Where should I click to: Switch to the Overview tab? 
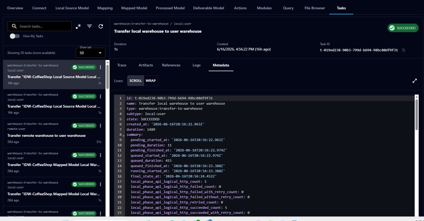pyautogui.click(x=15, y=8)
